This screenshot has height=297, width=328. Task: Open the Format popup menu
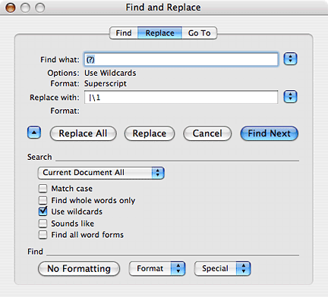(x=157, y=268)
